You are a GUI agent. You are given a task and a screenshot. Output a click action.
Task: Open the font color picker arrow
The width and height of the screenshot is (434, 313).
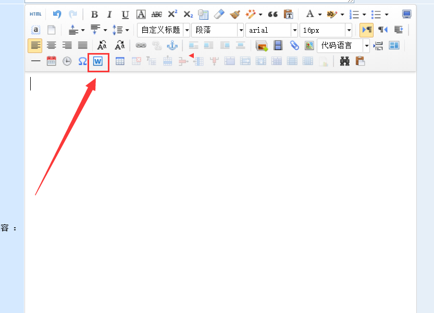tap(319, 14)
